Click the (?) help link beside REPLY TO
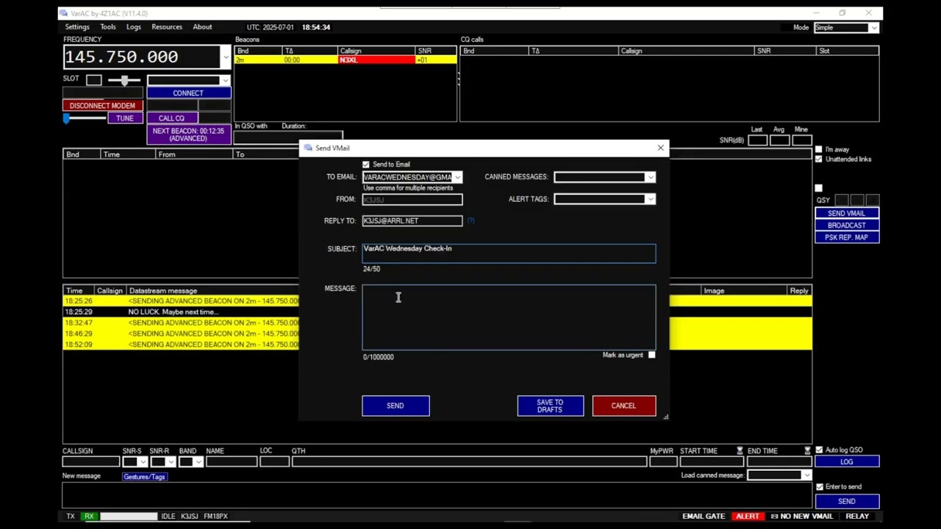Screen dimensions: 941x529 click(x=470, y=220)
